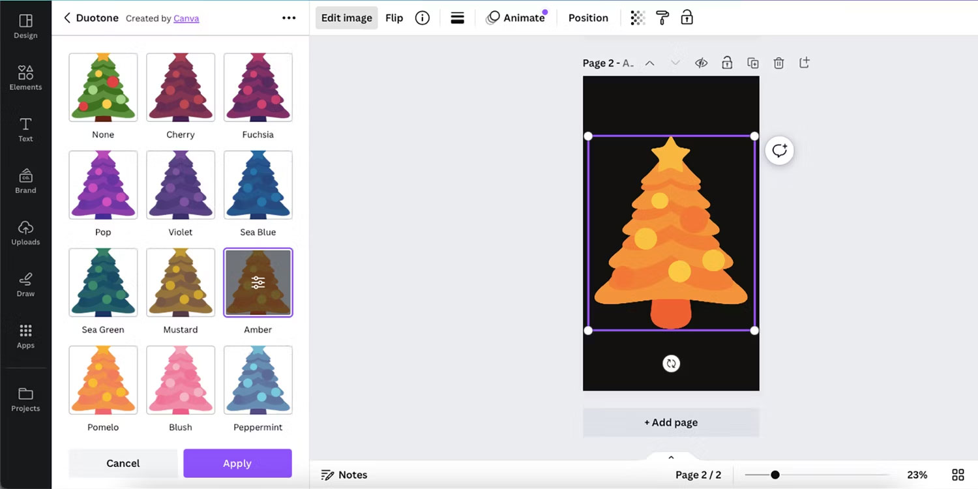
Task: Open the Flip menu
Action: (394, 18)
